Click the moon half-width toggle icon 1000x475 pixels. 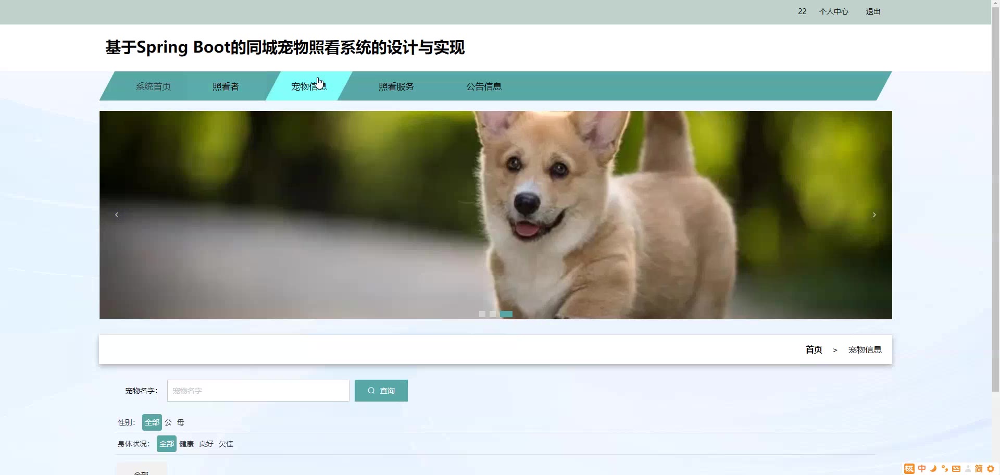click(933, 469)
